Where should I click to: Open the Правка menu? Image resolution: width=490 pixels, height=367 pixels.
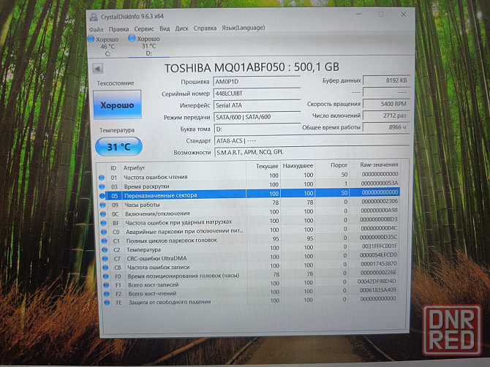118,29
